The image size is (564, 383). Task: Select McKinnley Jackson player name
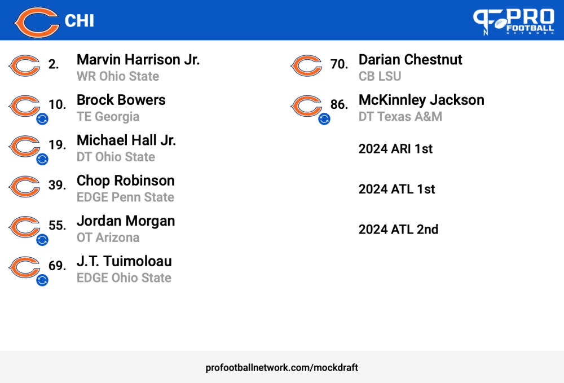[x=421, y=100]
